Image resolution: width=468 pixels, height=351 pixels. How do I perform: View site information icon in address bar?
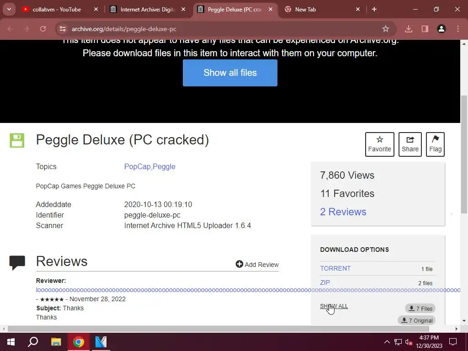tap(63, 29)
